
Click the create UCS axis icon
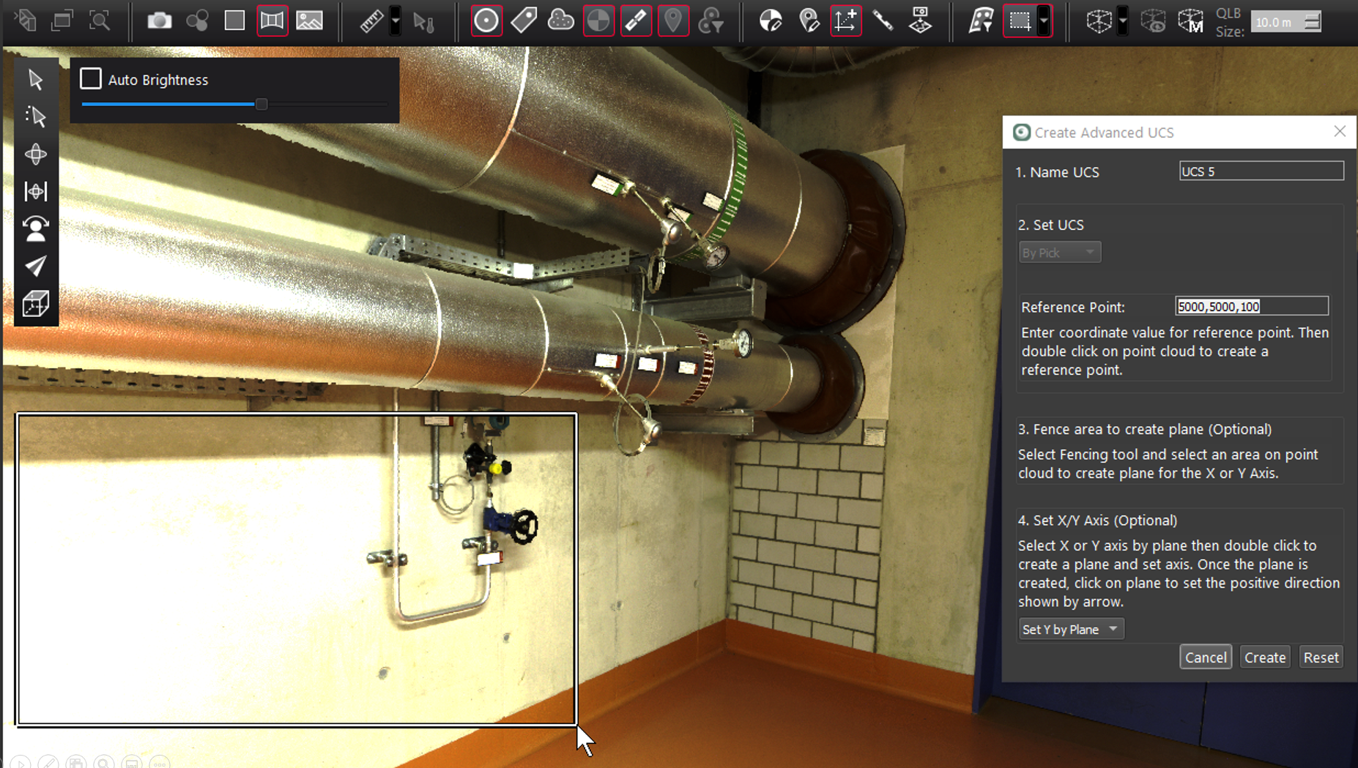[x=845, y=20]
